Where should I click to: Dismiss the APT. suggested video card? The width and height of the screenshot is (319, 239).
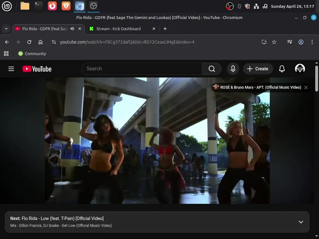point(306,87)
